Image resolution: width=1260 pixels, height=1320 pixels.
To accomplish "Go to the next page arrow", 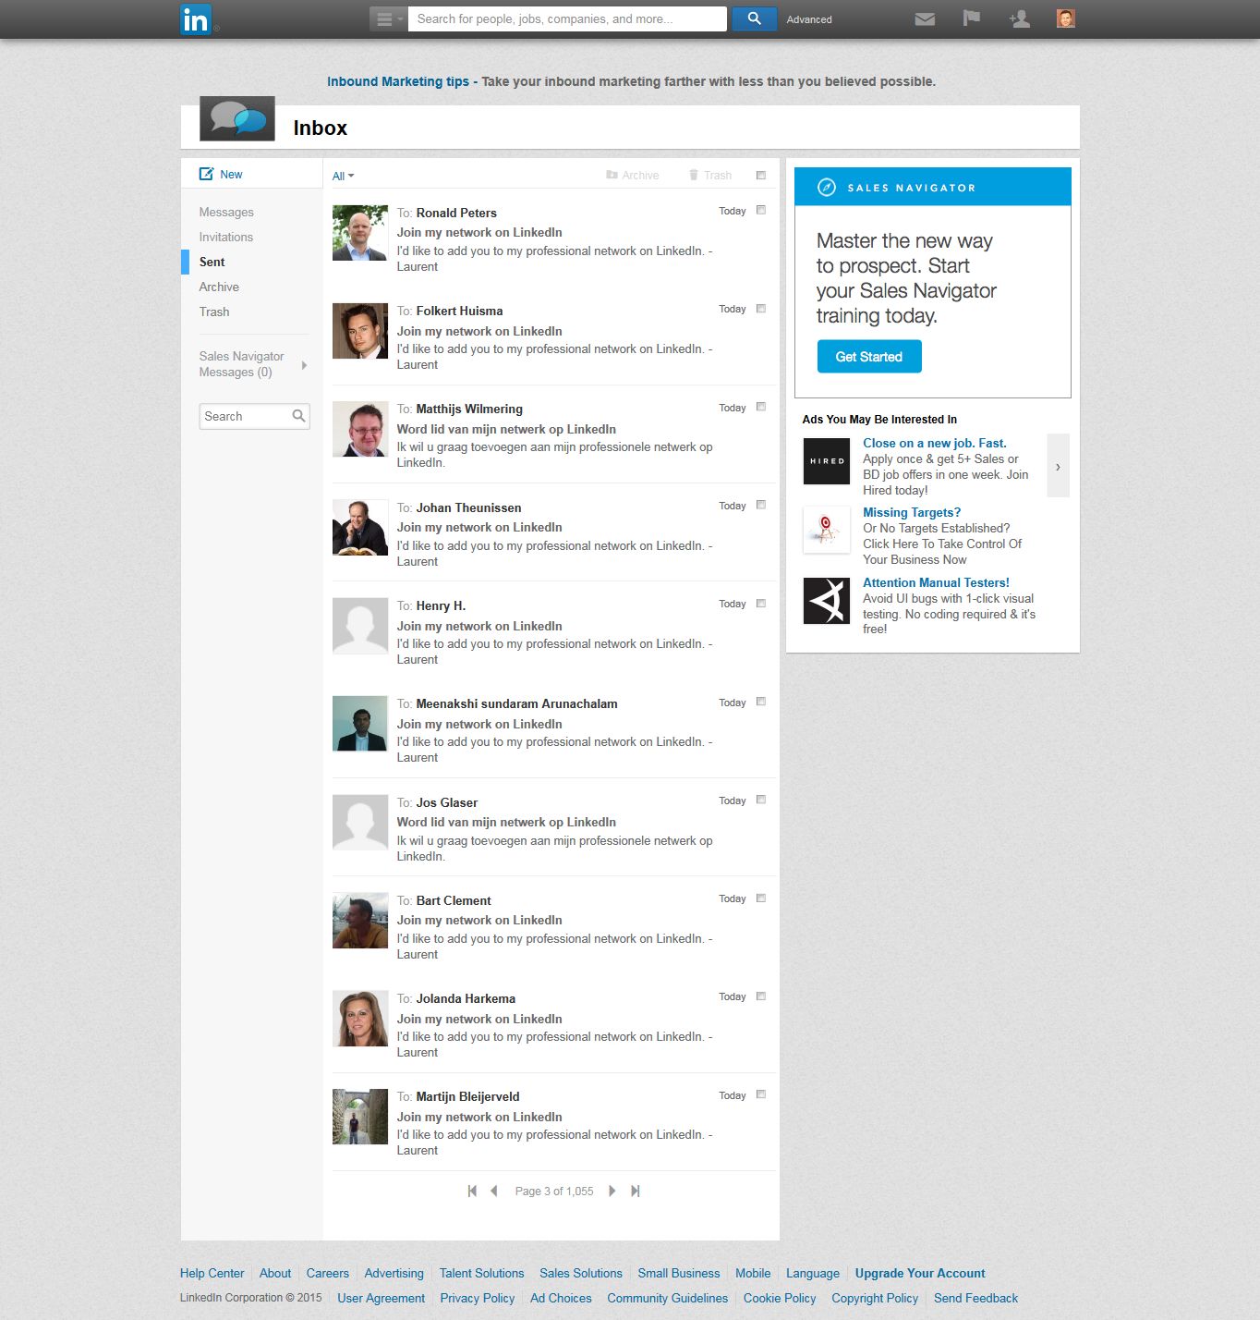I will tap(612, 1191).
